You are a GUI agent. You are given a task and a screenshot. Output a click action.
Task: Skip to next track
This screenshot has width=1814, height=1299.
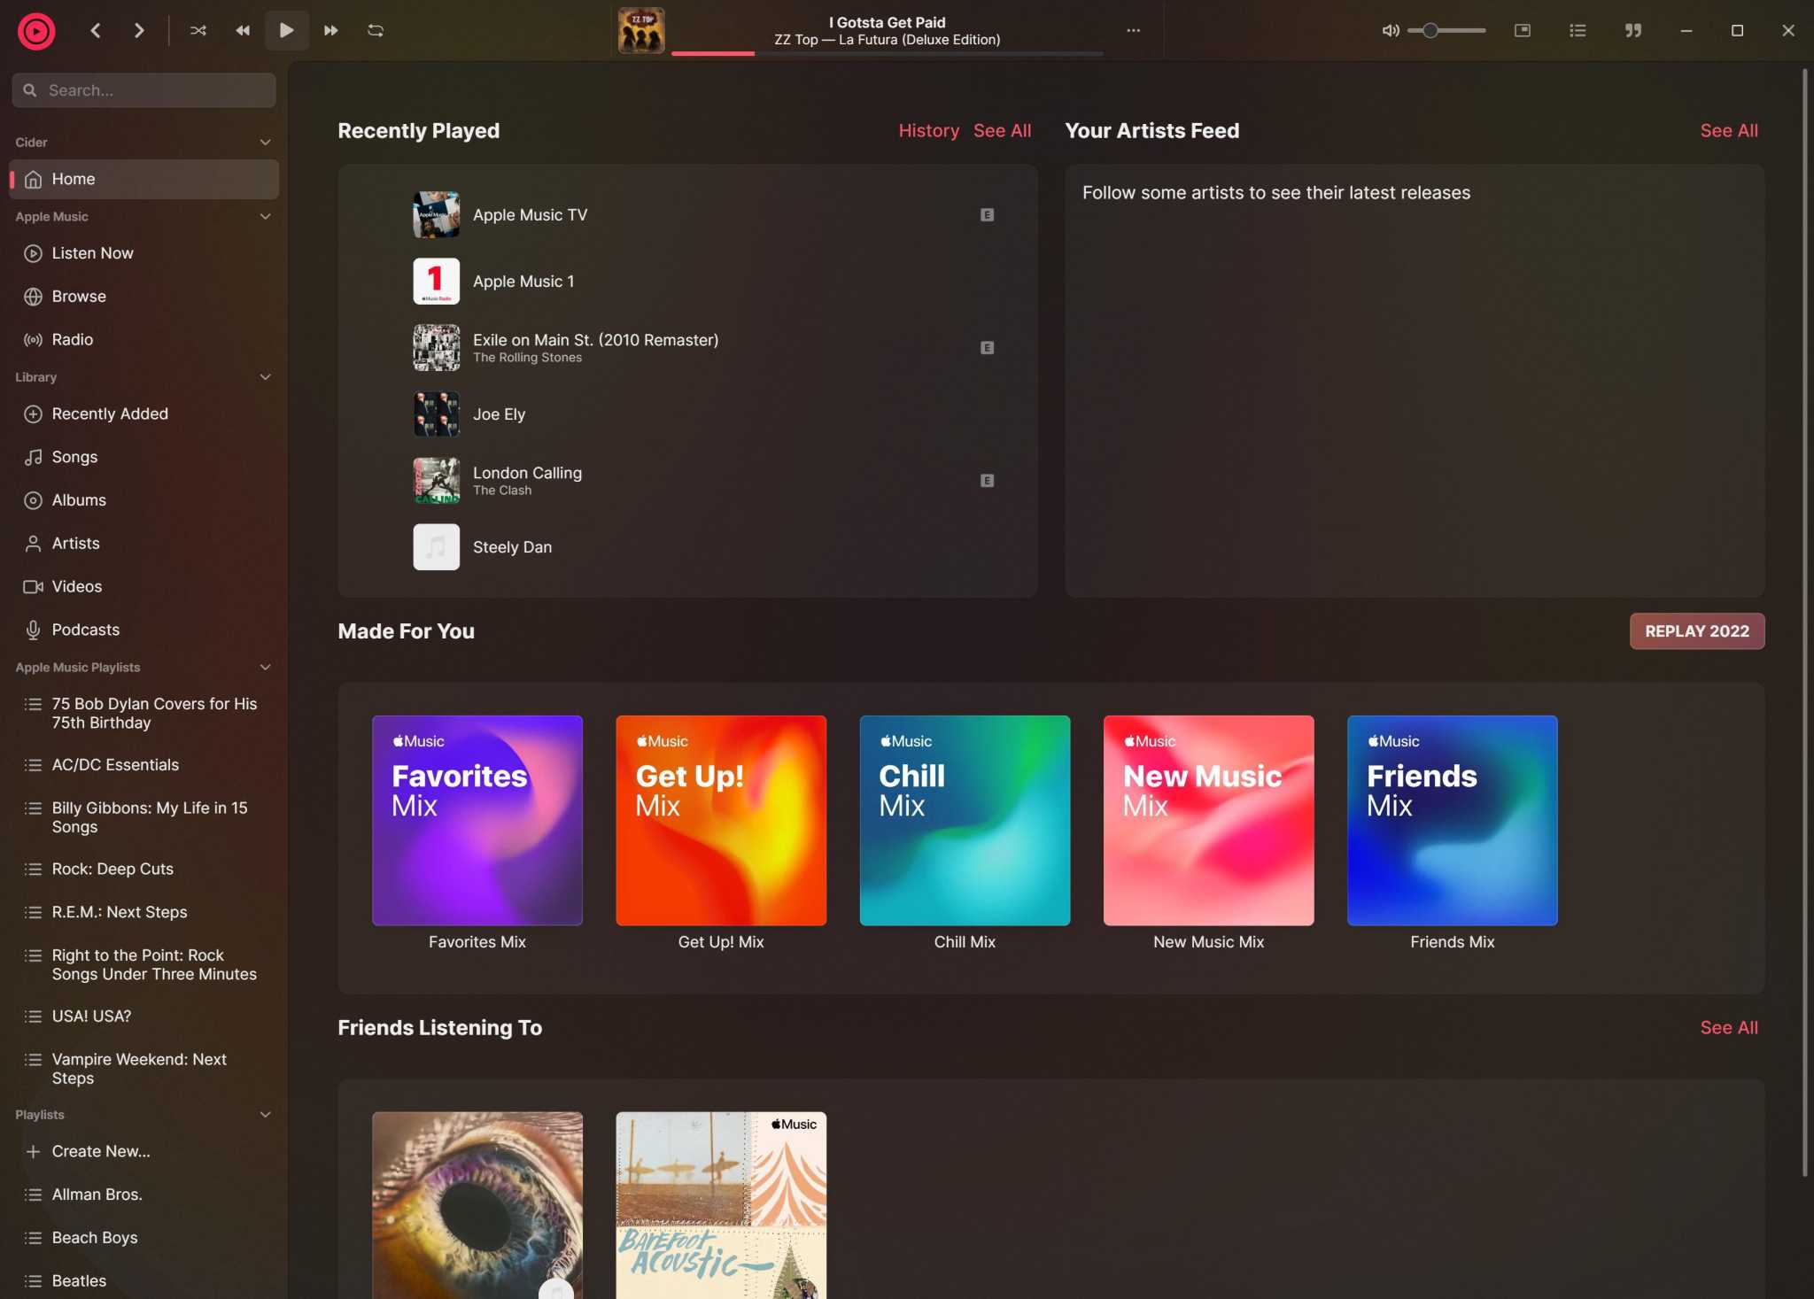(330, 31)
